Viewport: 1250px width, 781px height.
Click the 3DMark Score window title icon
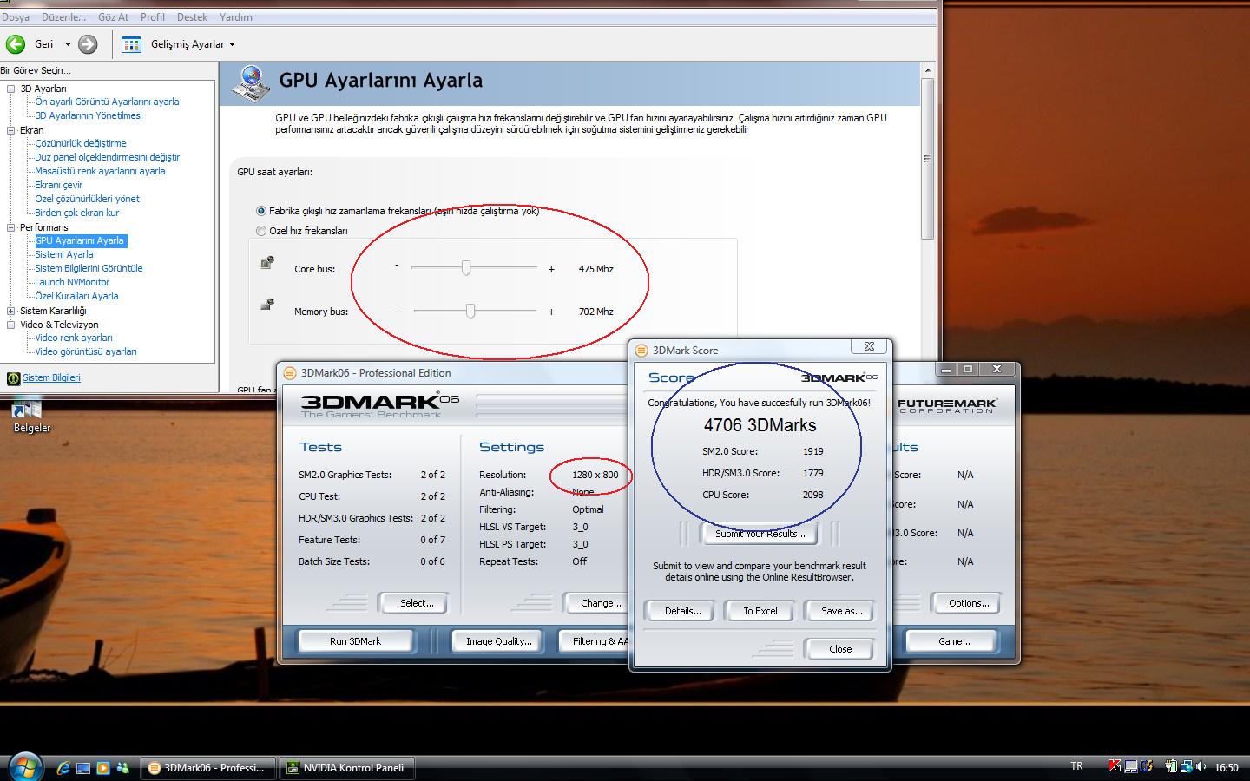pos(642,351)
